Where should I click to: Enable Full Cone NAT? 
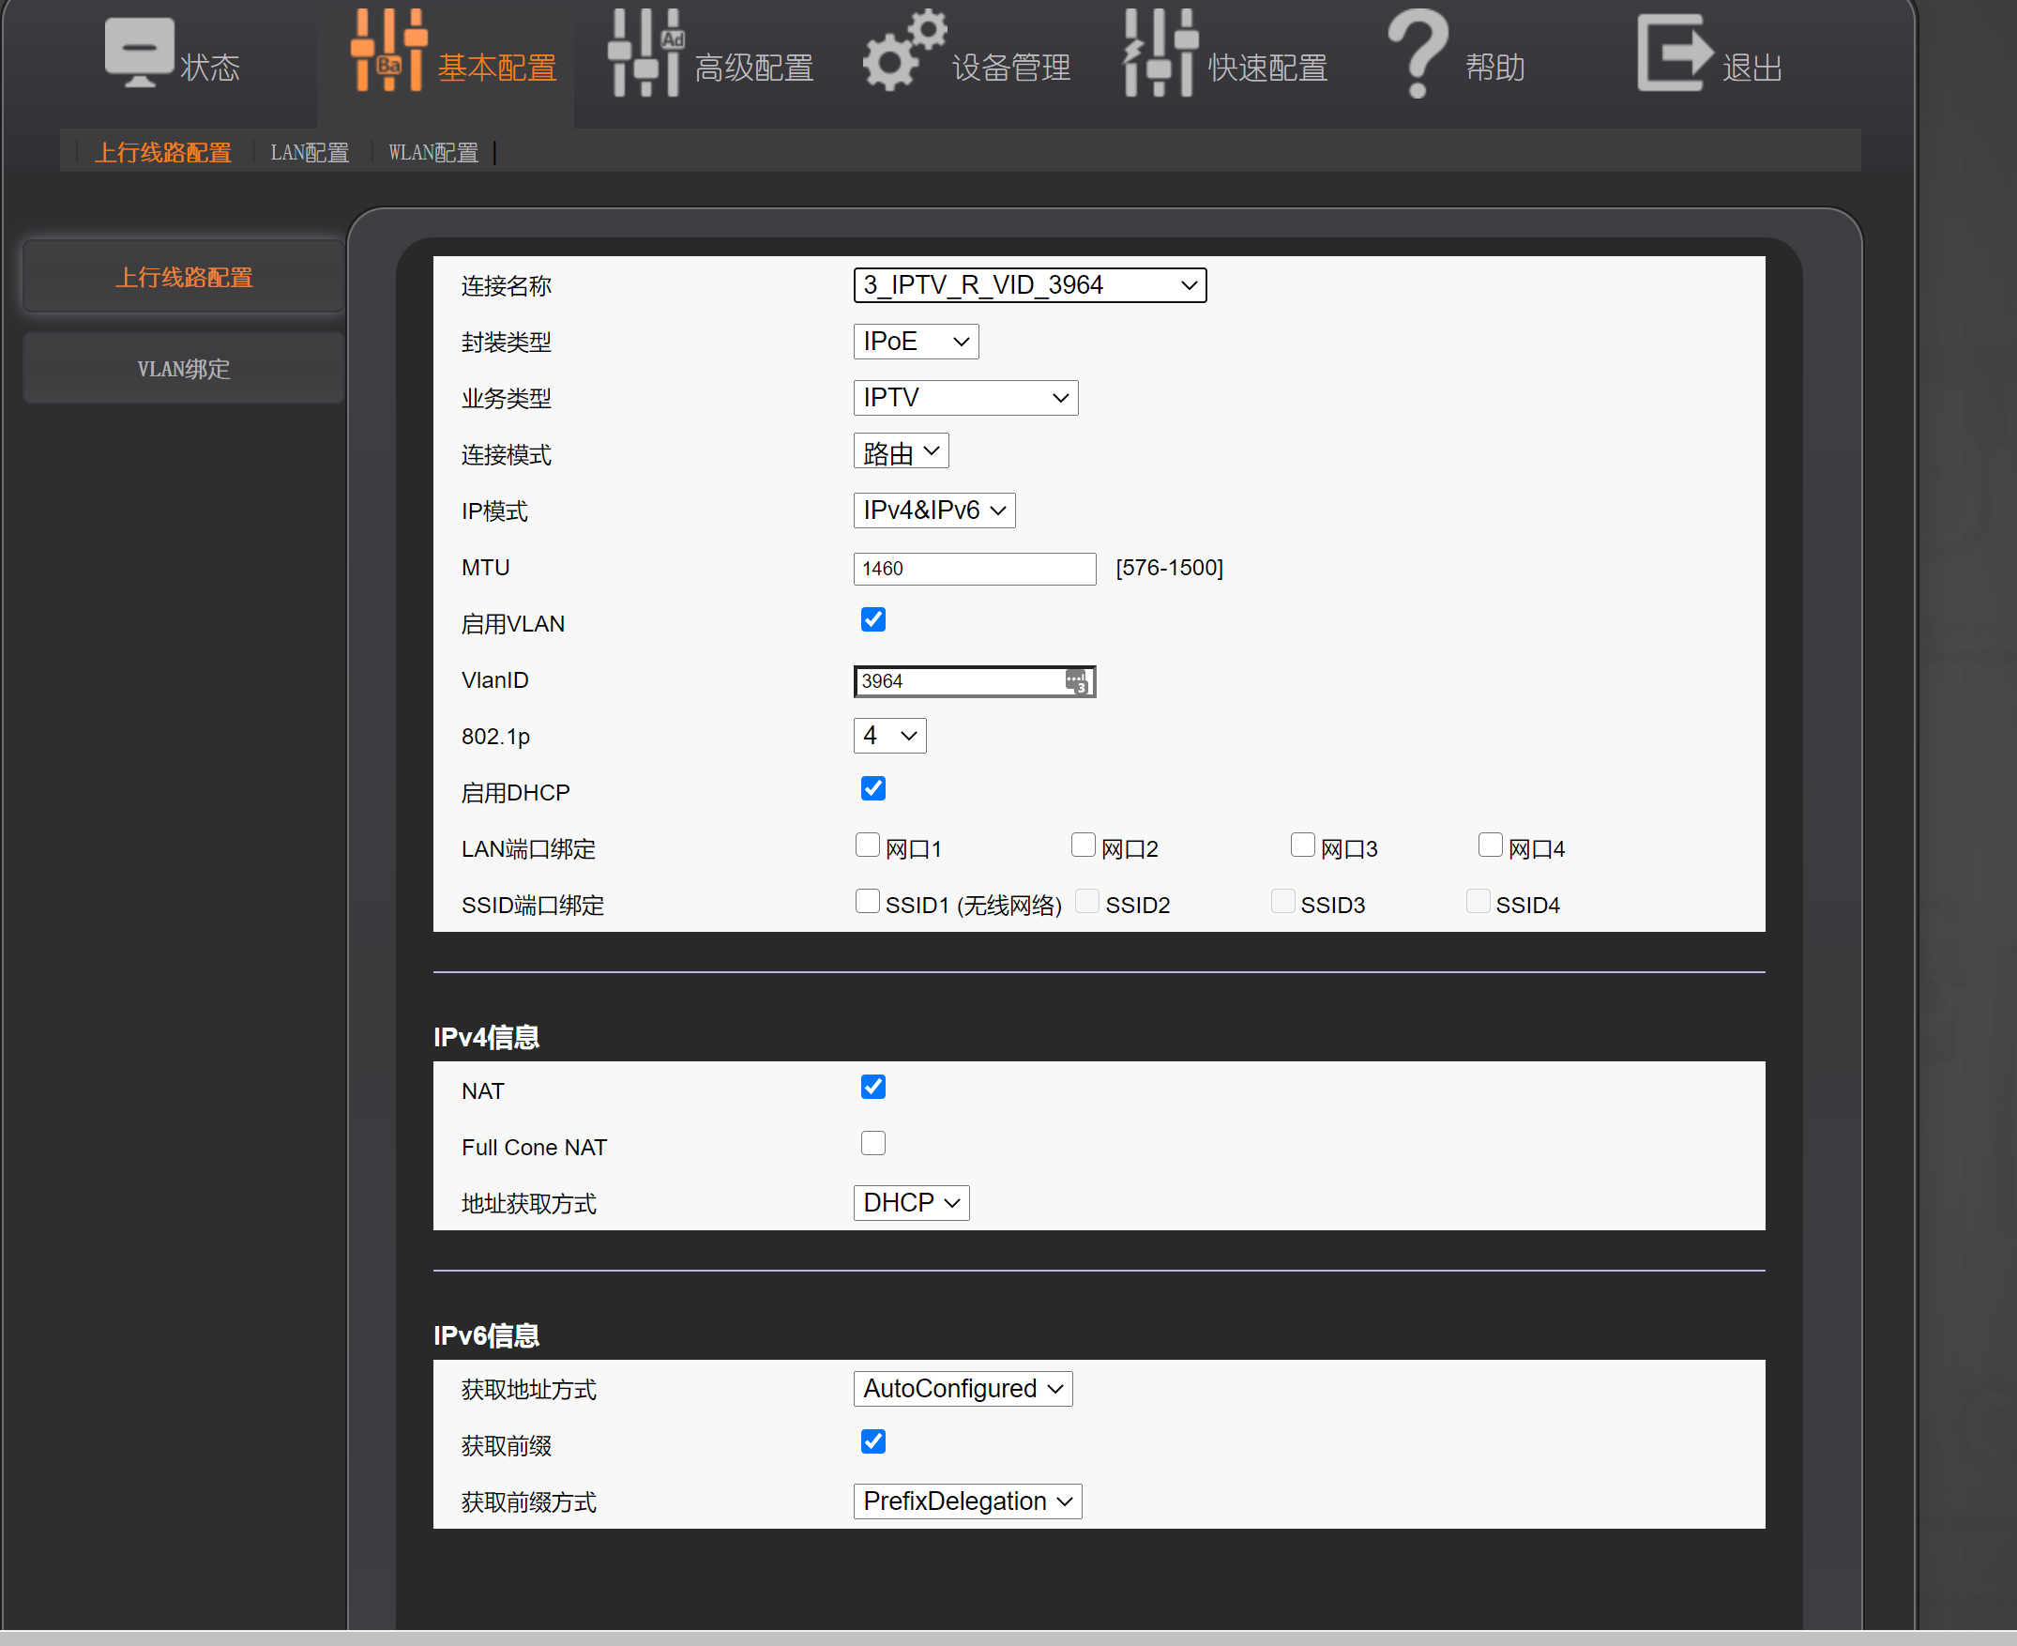click(872, 1142)
